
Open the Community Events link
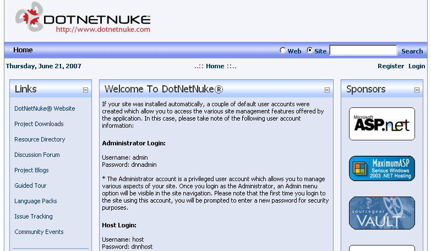coord(39,232)
